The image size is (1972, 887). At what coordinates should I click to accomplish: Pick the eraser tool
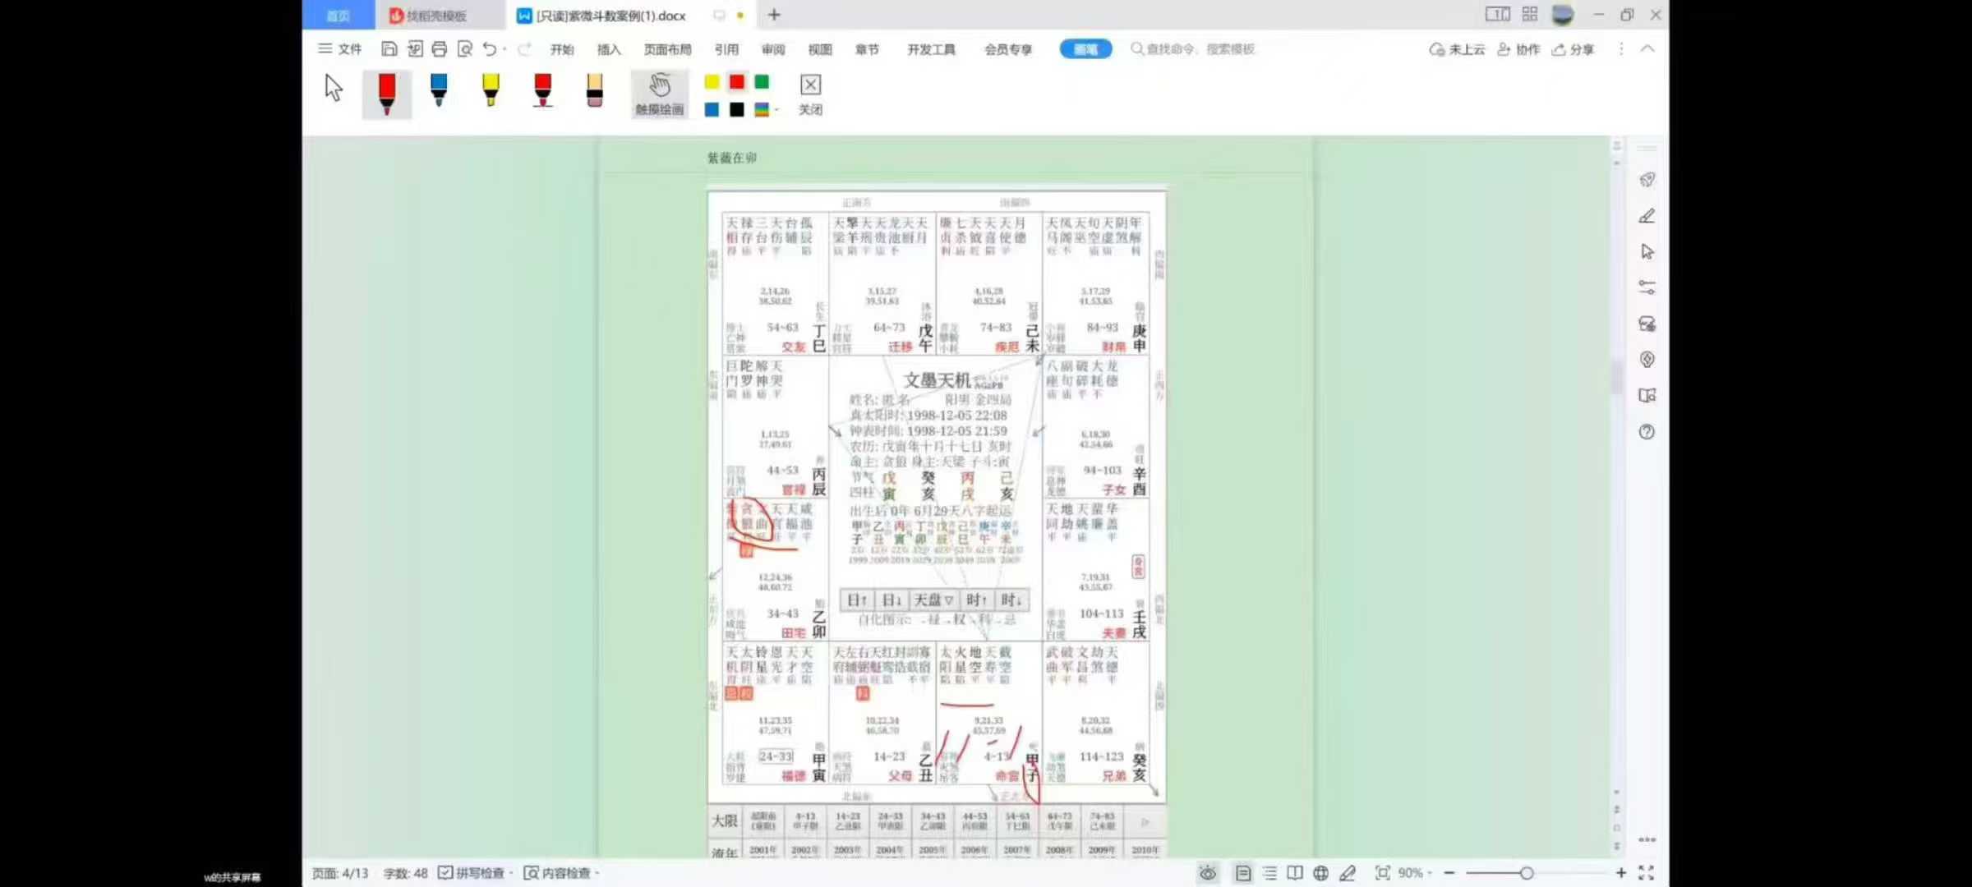click(594, 90)
